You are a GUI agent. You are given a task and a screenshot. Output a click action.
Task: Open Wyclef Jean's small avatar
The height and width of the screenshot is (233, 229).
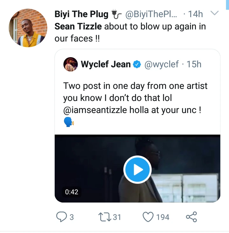71,64
